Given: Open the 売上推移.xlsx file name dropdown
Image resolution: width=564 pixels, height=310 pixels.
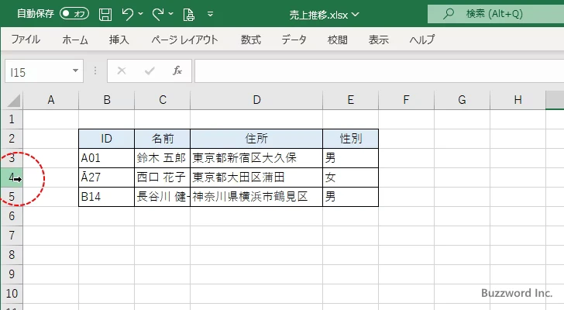Looking at the screenshot, I should tap(355, 15).
